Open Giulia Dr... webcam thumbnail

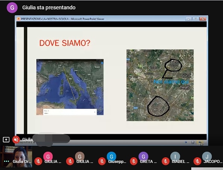click(x=16, y=157)
